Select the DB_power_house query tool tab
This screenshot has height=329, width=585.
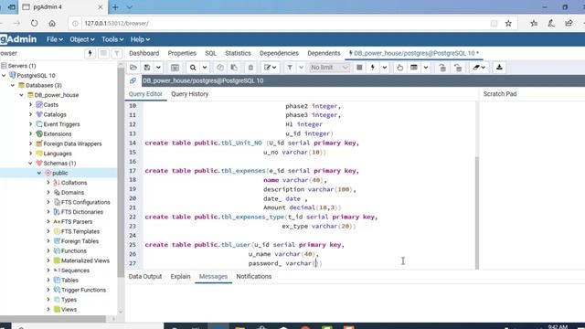click(x=414, y=53)
